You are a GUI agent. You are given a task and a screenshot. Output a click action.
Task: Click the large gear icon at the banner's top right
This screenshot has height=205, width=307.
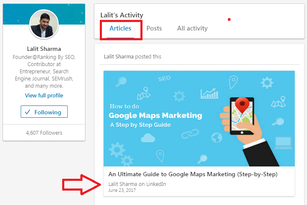(x=267, y=83)
